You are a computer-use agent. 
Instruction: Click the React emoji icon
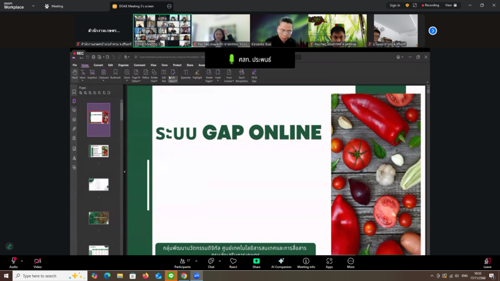tap(233, 262)
